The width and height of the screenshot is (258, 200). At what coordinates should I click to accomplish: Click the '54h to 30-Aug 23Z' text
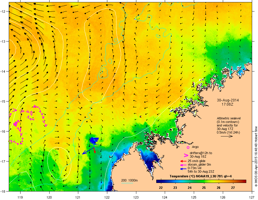coord(201,171)
